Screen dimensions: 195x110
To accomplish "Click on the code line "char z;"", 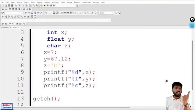I will point(59,46).
